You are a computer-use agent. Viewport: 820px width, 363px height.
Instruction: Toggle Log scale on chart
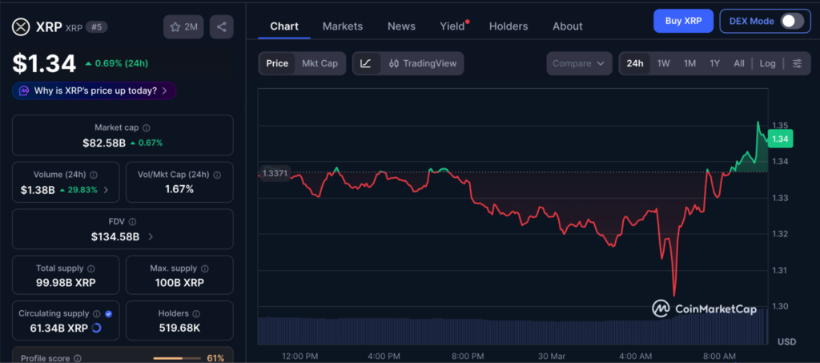click(x=767, y=63)
